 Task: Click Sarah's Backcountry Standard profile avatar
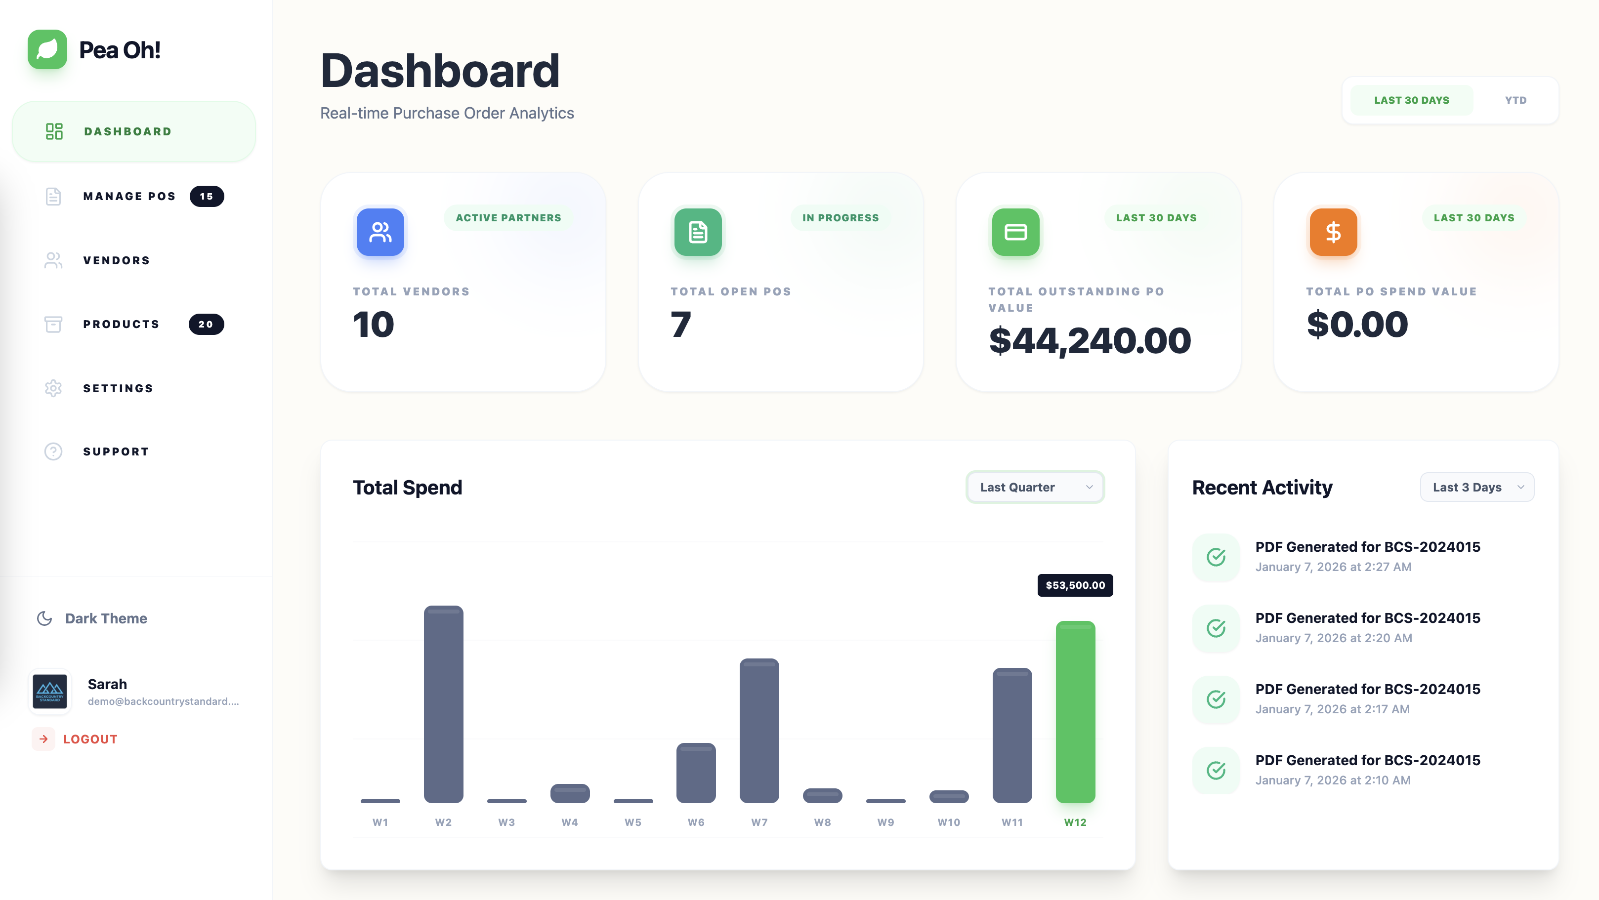49,692
